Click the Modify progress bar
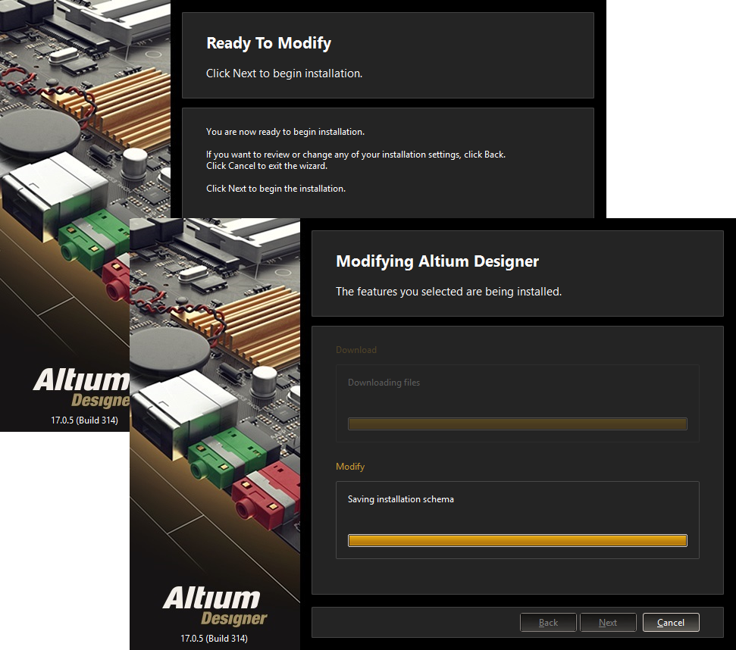 coord(517,540)
